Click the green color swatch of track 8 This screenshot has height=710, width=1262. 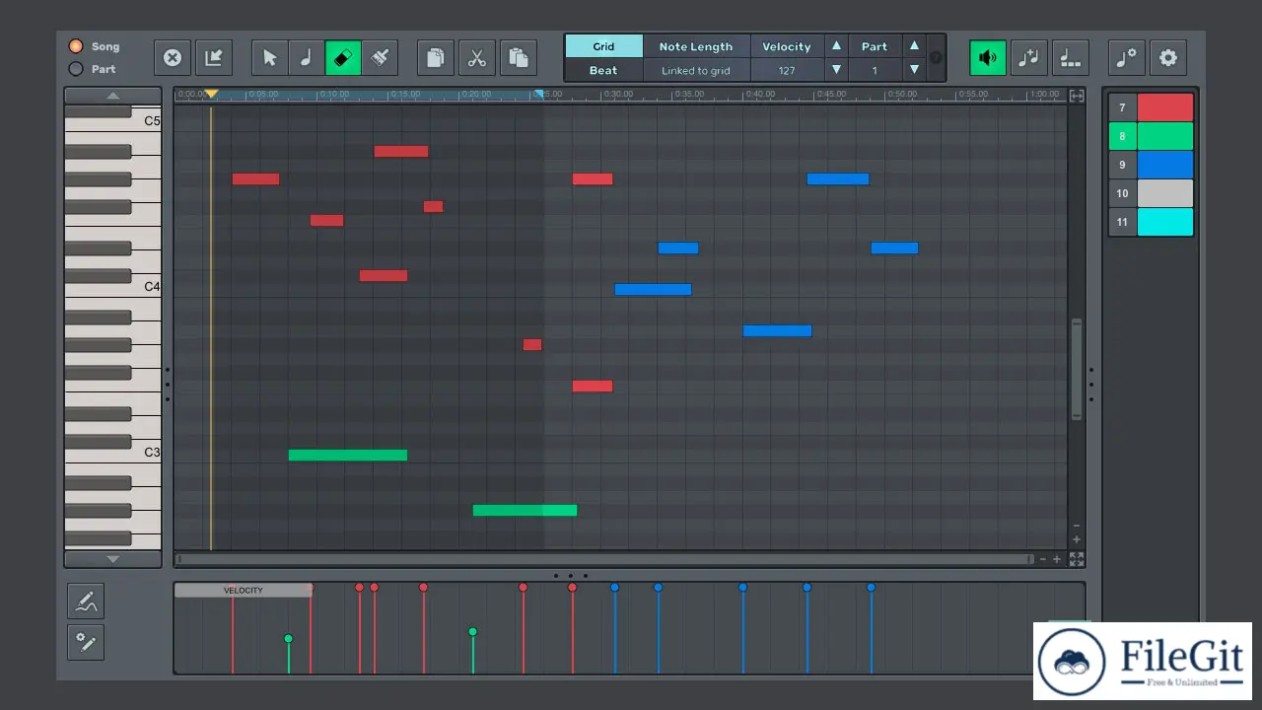[x=1165, y=136]
